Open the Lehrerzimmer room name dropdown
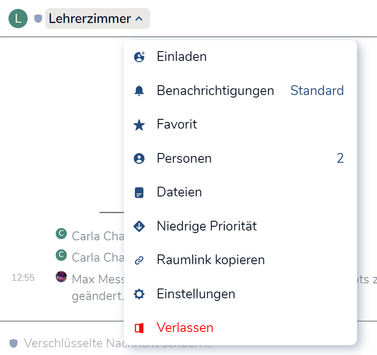 pyautogui.click(x=90, y=19)
